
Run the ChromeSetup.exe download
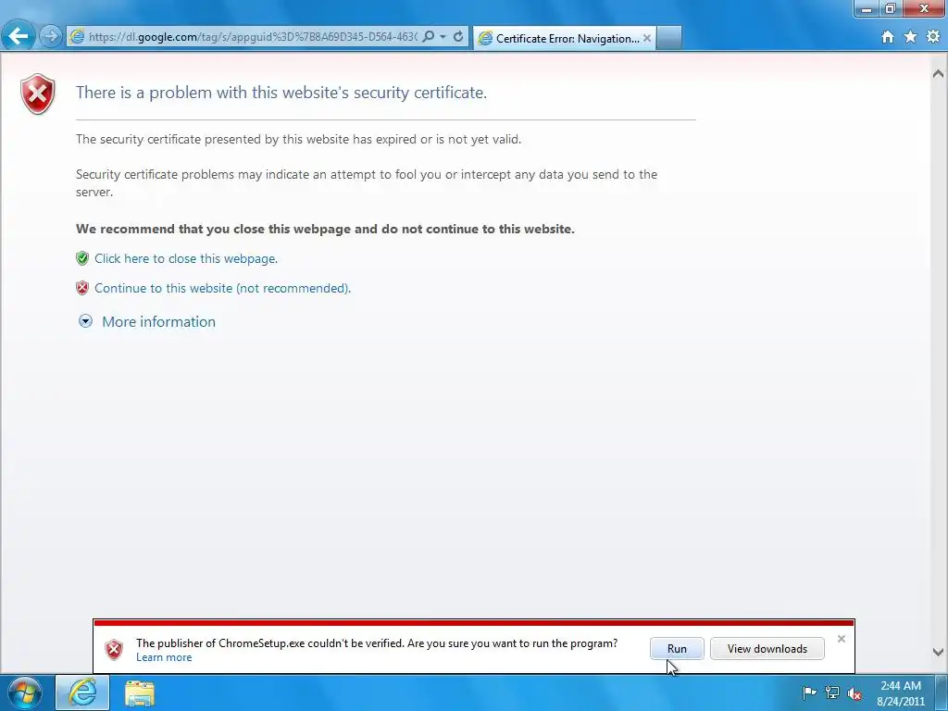pos(677,648)
